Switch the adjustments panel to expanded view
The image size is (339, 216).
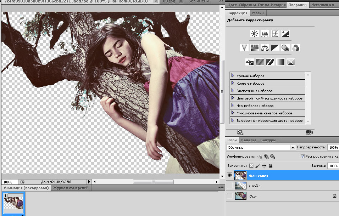coord(240,132)
